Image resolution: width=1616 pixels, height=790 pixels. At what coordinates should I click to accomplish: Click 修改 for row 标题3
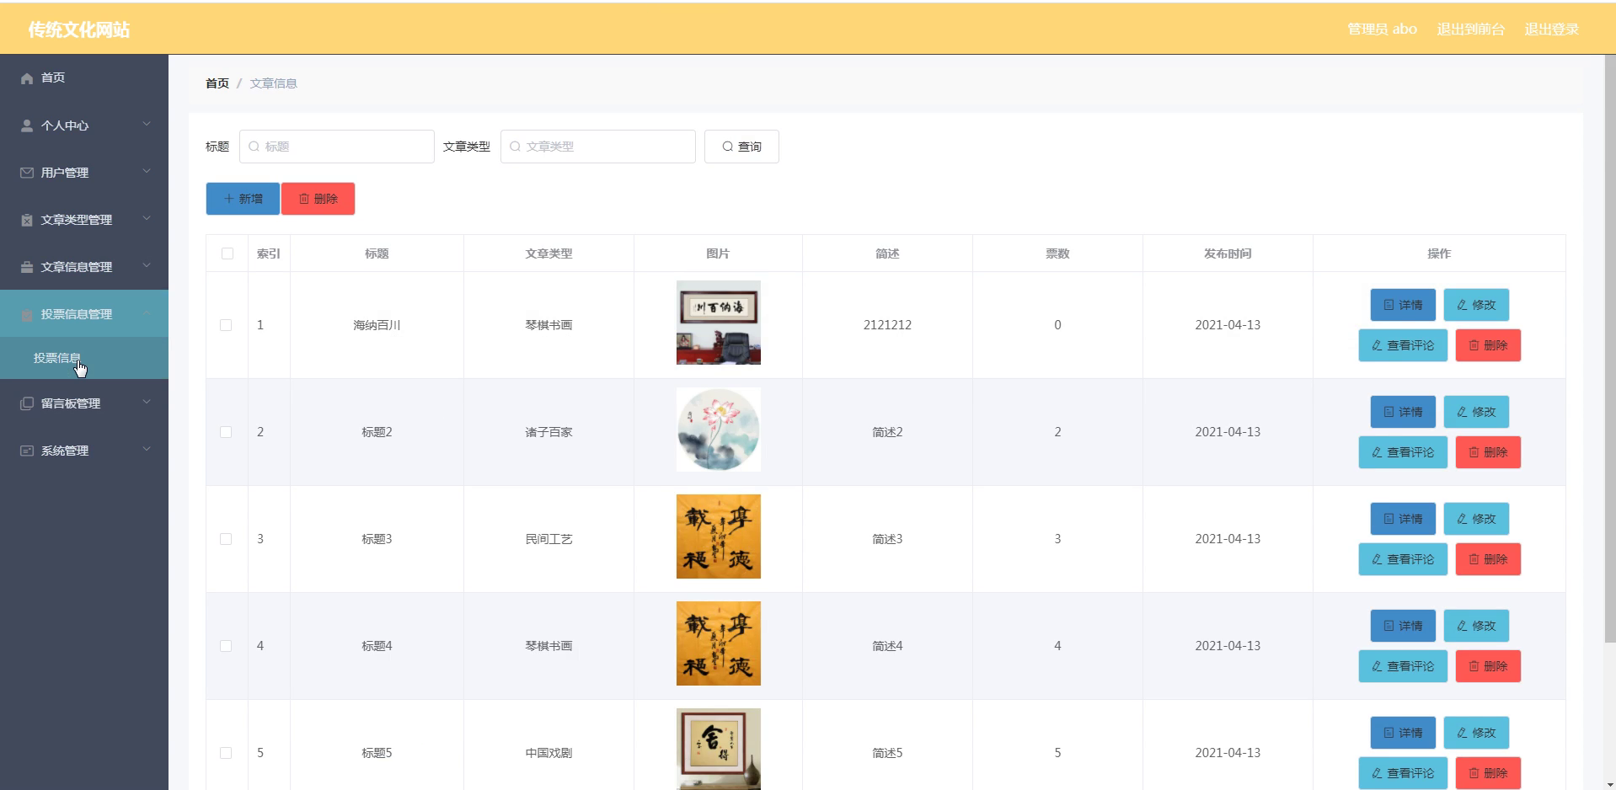pyautogui.click(x=1476, y=519)
